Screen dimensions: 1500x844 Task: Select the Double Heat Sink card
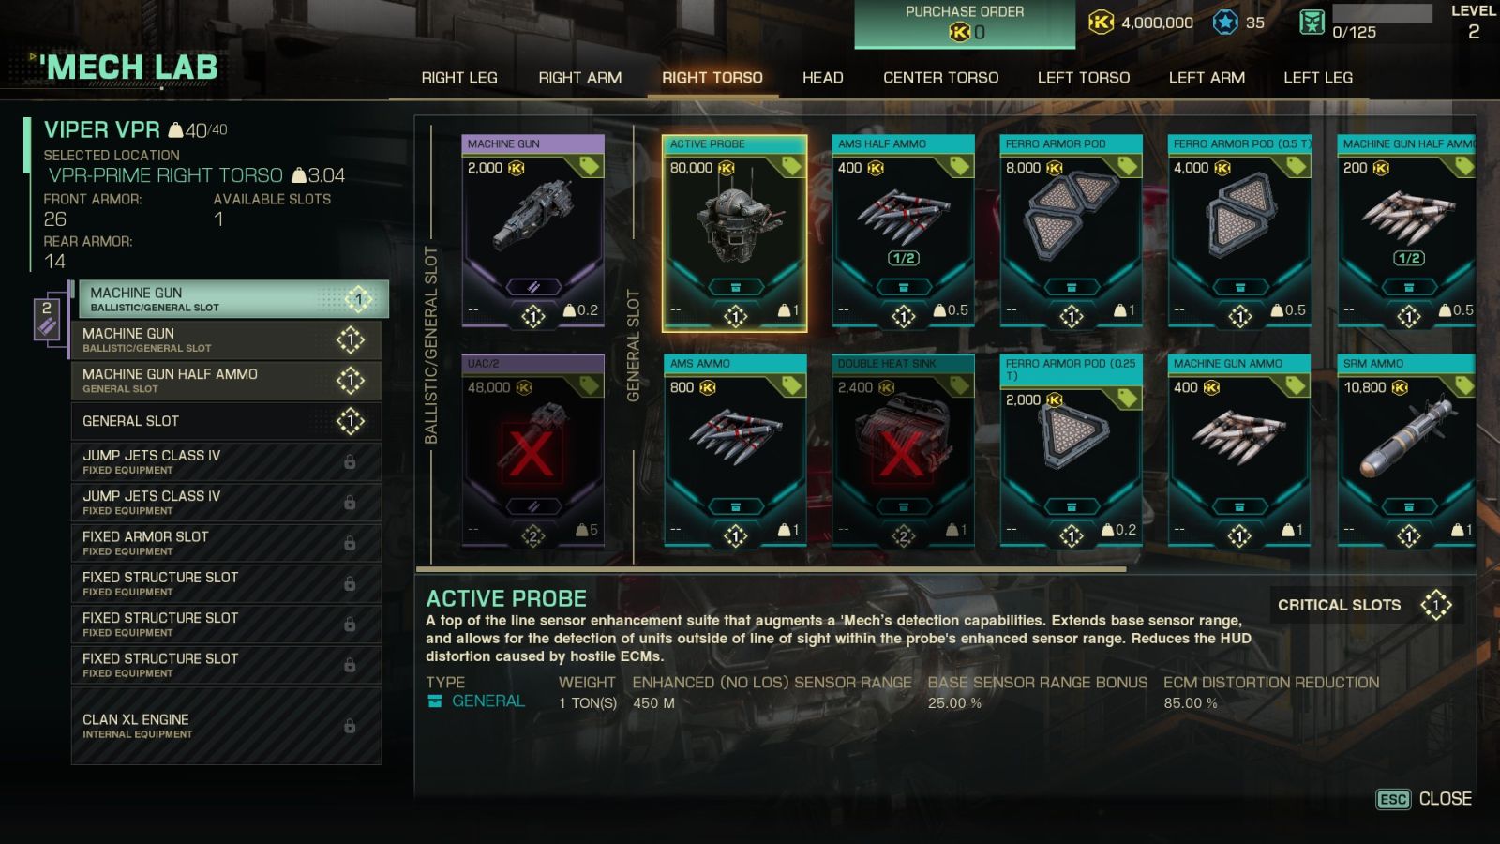pyautogui.click(x=903, y=451)
